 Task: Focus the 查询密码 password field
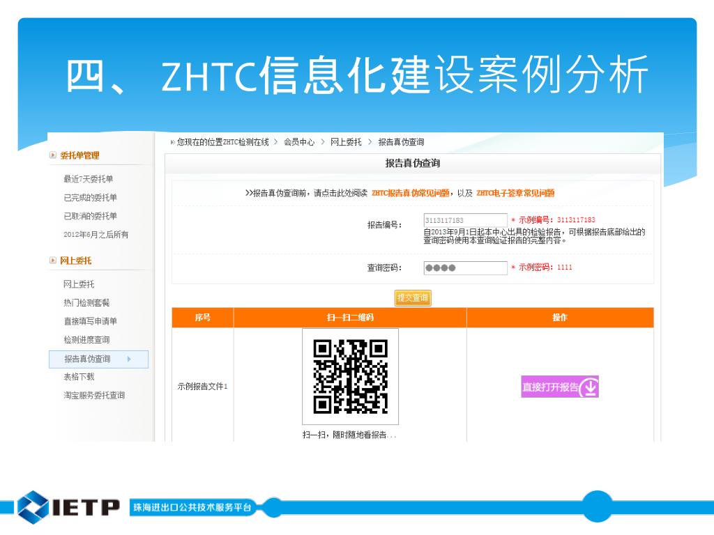465,268
